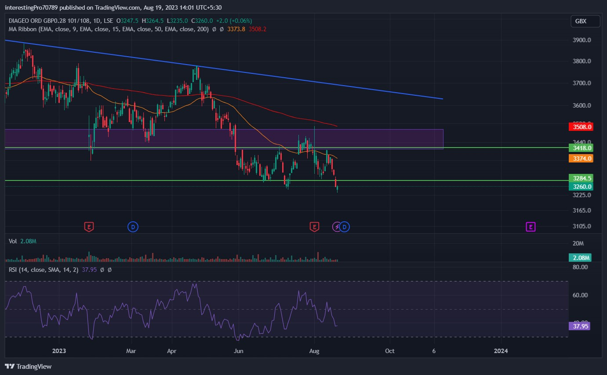Click the blue dividend marker near August
607x375 pixels.
click(x=345, y=227)
